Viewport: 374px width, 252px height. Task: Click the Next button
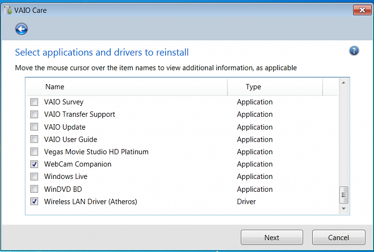coord(272,237)
